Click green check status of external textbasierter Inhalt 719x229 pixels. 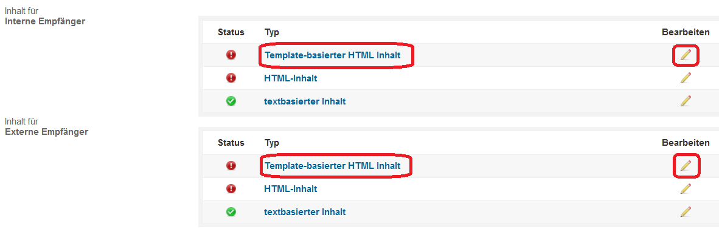[231, 211]
